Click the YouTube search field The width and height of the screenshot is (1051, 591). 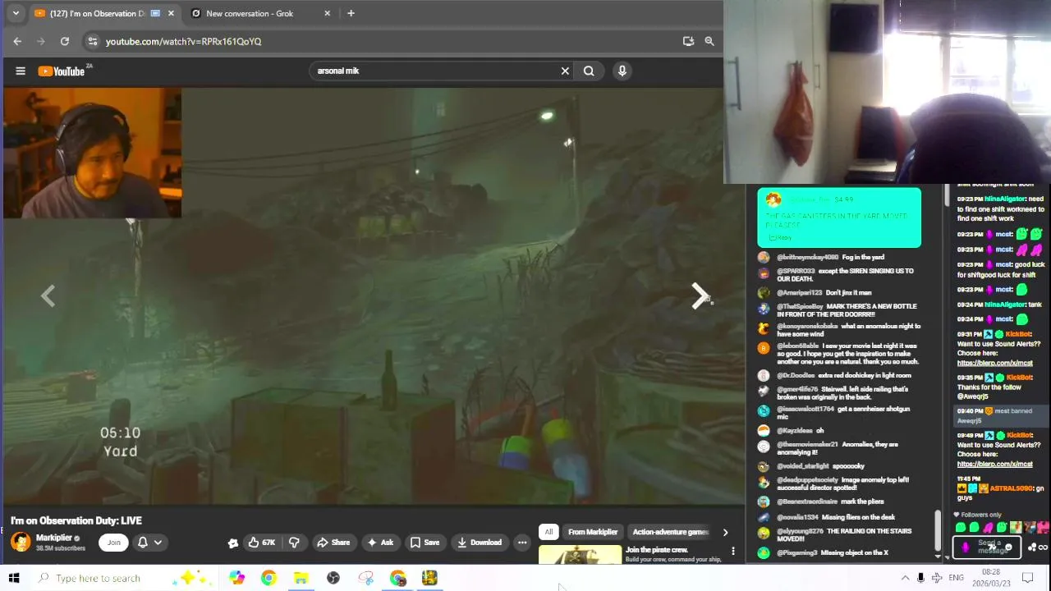click(435, 71)
